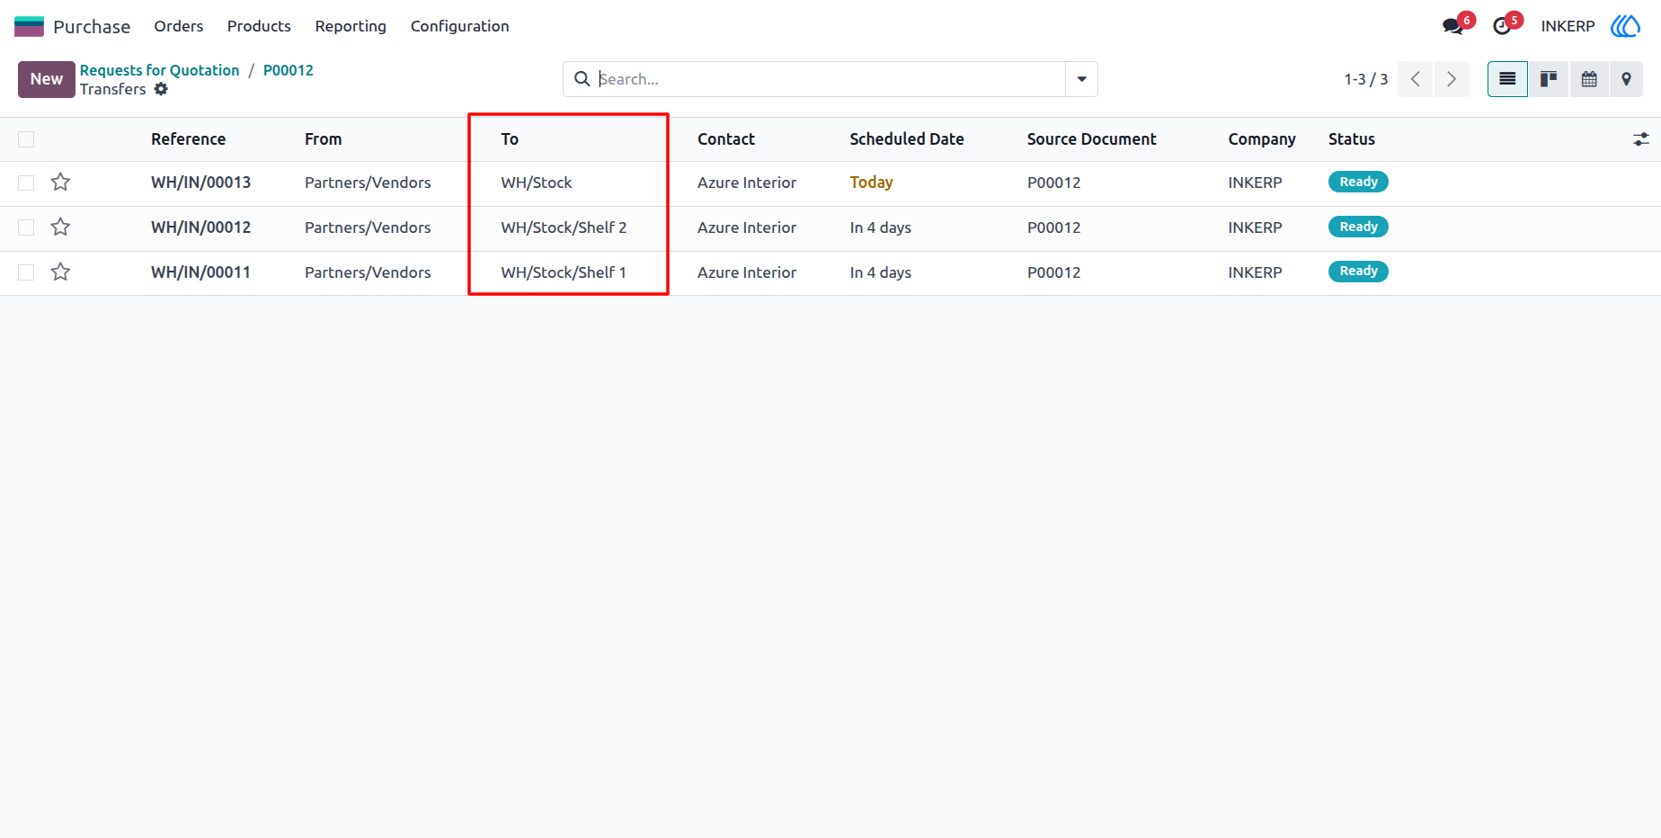Open the WH/IN/00013 transfer row

tap(830, 183)
